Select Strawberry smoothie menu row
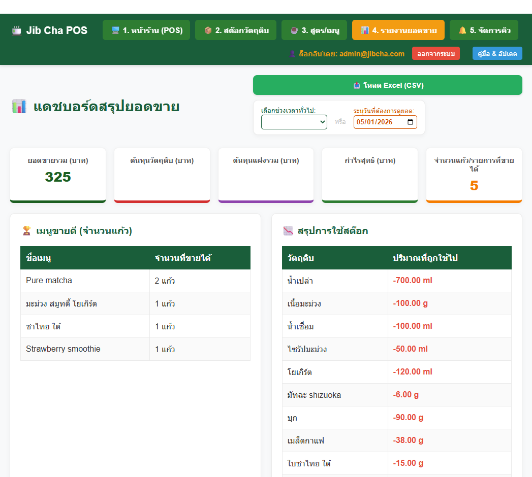532x477 pixels. pos(135,349)
